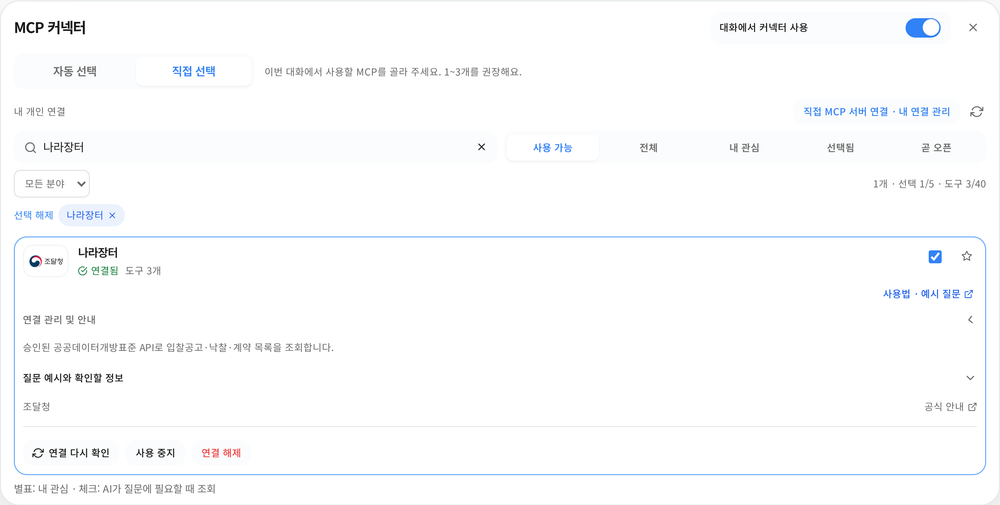
Task: Open 직접 MCP 서버 연결 · 내 연결 관리
Action: pos(877,112)
